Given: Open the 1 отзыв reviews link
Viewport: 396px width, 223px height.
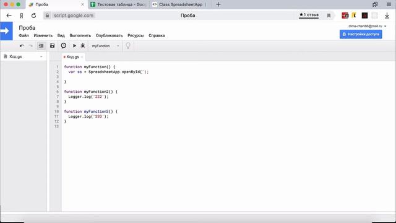Looking at the screenshot, I should click(309, 15).
